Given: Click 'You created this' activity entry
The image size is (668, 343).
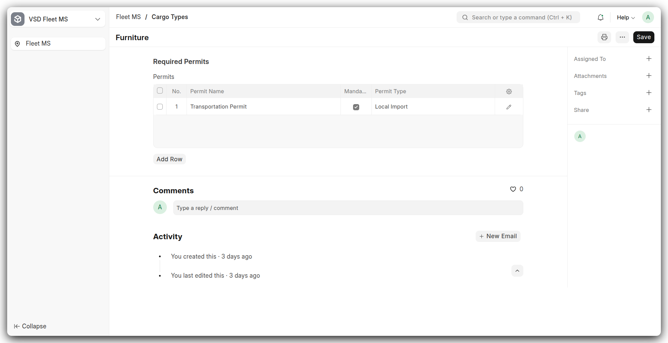Looking at the screenshot, I should 211,257.
